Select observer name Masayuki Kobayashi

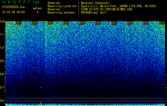point(95,3)
